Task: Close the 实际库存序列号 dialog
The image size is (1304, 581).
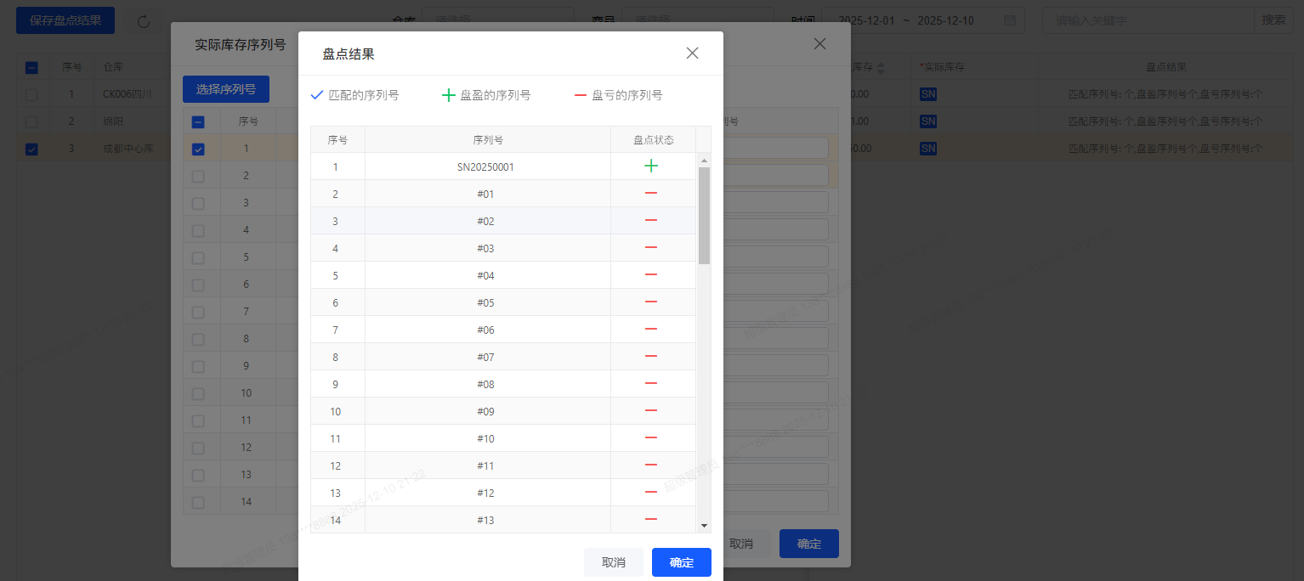Action: point(819,44)
